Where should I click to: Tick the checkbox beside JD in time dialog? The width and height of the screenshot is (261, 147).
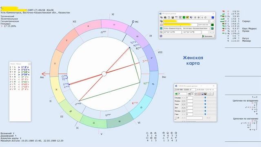click(x=175, y=118)
